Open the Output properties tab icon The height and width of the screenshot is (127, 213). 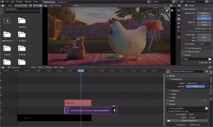click(179, 19)
